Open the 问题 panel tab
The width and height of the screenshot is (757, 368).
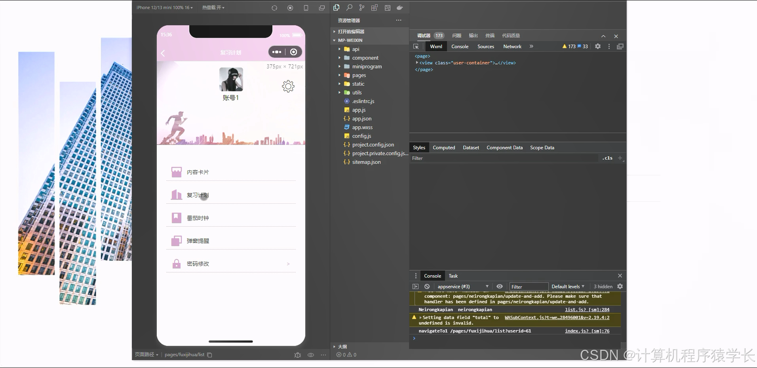coord(456,36)
